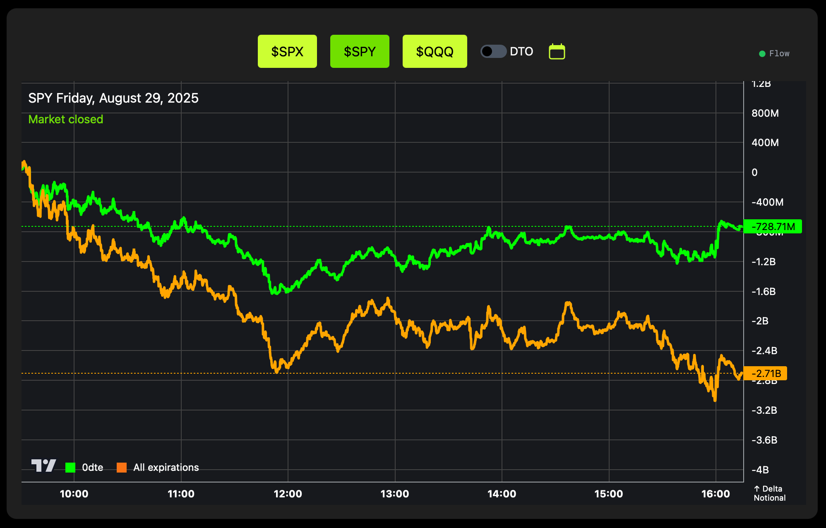Click the 0 y-axis value
The image size is (826, 528).
[x=754, y=173]
